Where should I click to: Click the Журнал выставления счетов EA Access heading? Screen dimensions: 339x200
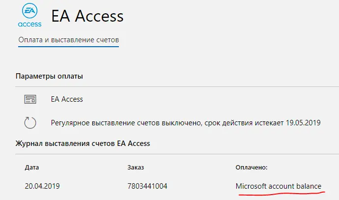(83, 143)
